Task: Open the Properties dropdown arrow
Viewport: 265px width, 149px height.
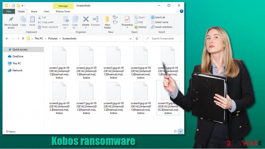Action: pyautogui.click(x=127, y=28)
